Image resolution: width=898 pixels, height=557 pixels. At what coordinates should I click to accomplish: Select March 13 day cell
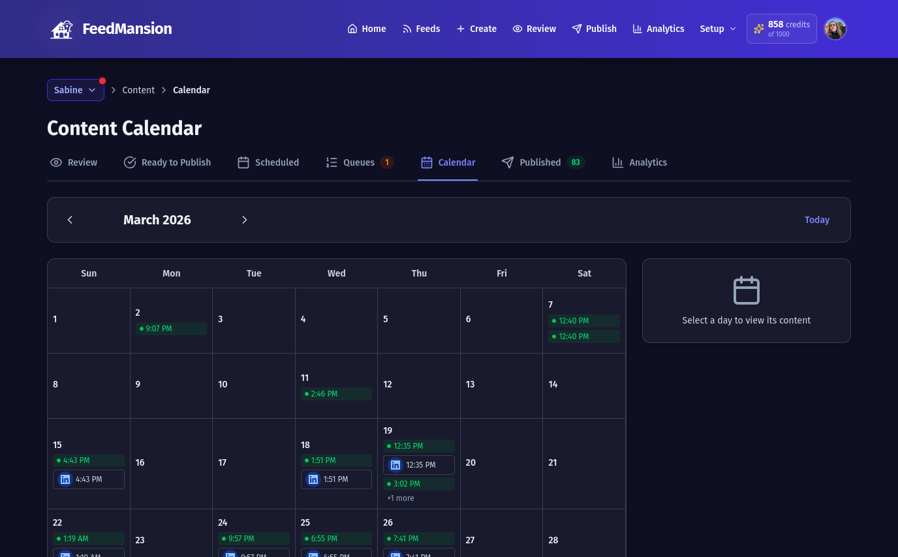501,385
